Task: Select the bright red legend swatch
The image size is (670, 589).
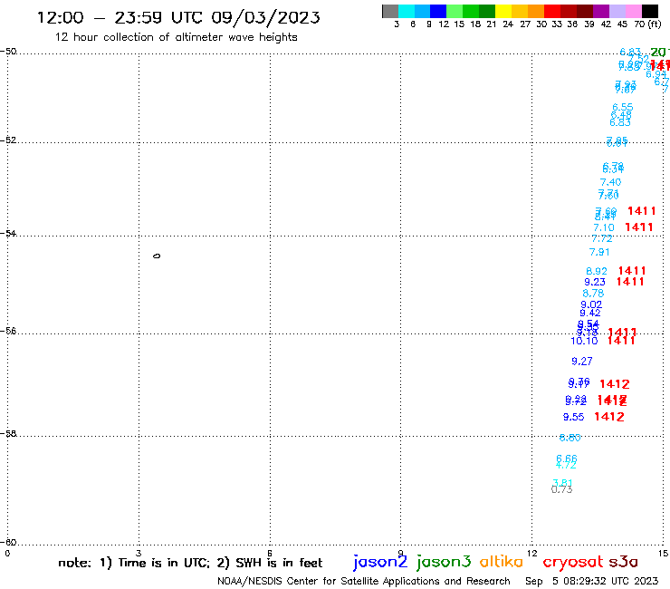Action: coord(552,12)
